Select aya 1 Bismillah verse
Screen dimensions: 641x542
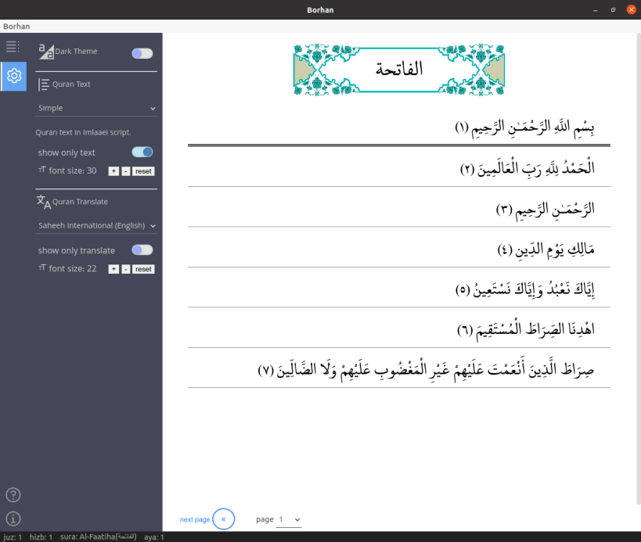(x=524, y=127)
